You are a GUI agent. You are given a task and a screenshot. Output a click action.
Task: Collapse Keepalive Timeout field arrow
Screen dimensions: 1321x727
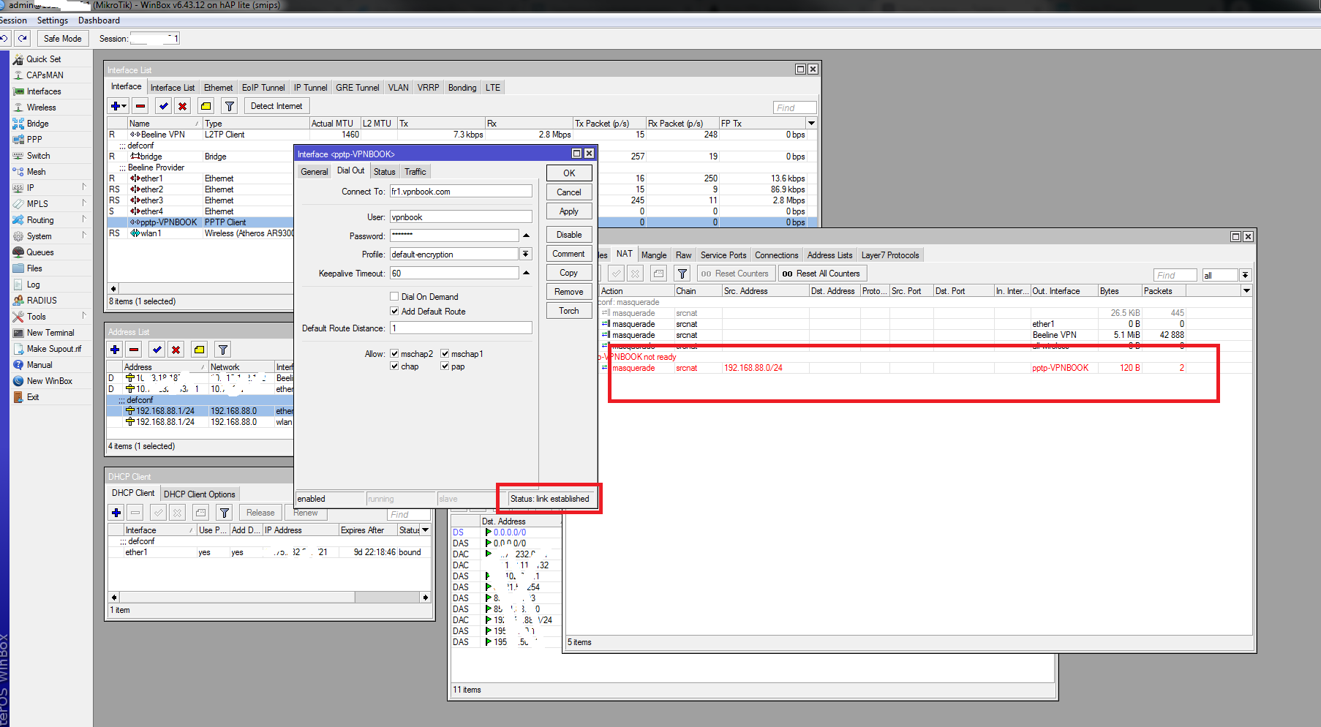click(x=526, y=273)
